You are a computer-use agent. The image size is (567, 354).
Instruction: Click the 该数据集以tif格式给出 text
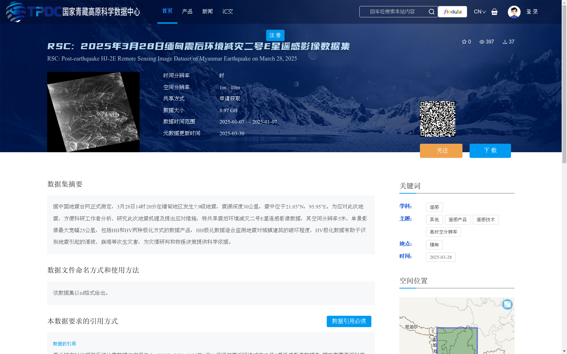(x=81, y=293)
